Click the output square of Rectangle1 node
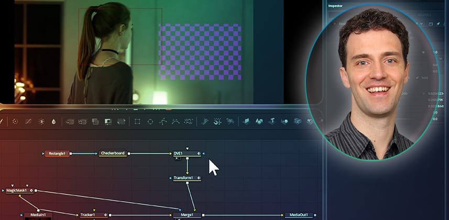This screenshot has width=449, height=220. 71,153
